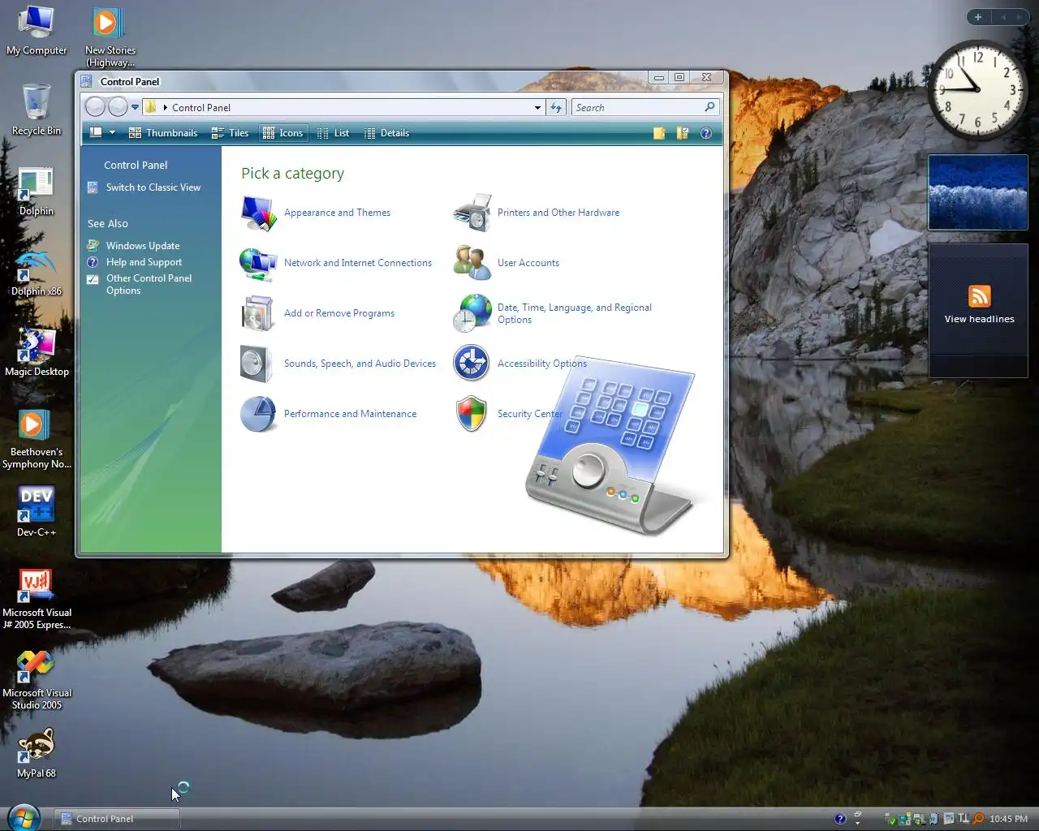Select the Microsoft Visual J# 2005 Express icon
The width and height of the screenshot is (1039, 831).
point(37,599)
